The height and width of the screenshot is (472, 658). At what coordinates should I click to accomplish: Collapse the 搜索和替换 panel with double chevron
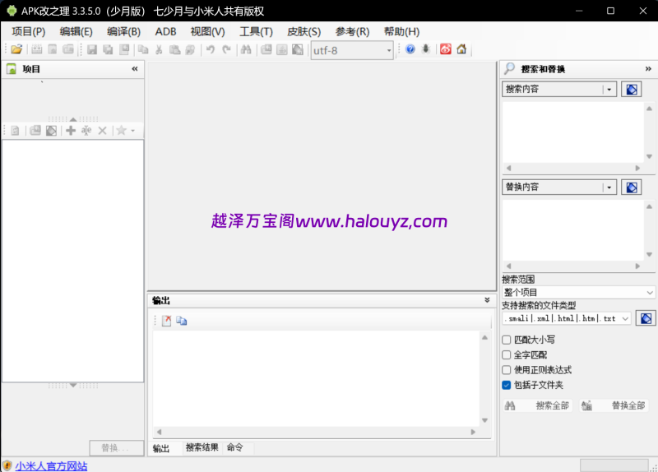[648, 69]
